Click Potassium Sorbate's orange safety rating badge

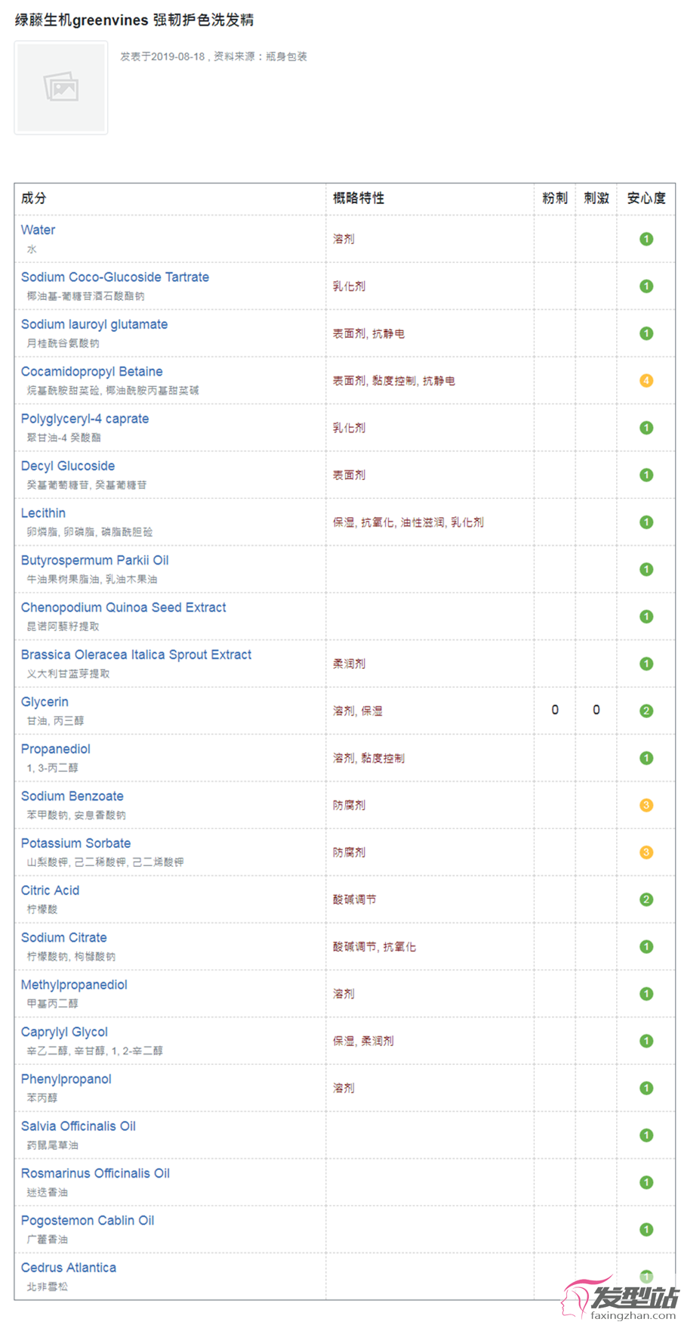click(x=646, y=853)
